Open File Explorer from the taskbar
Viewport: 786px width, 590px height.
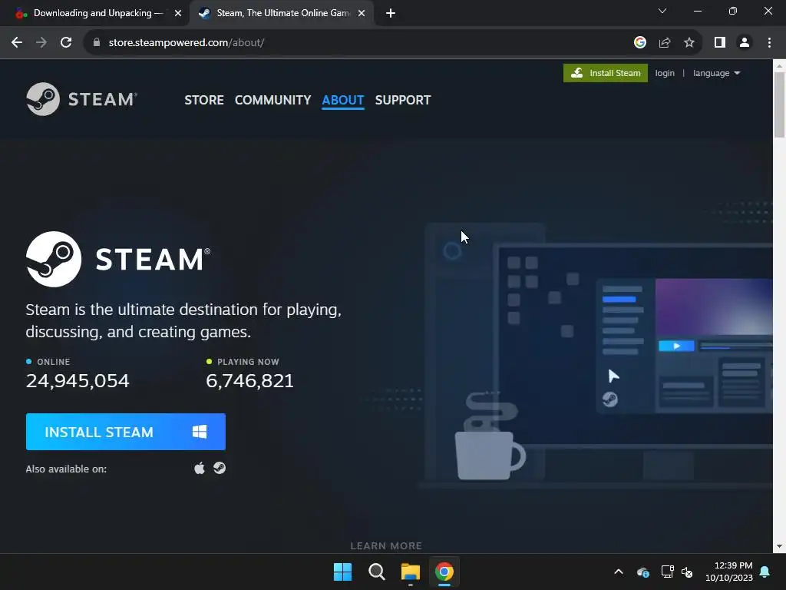pos(411,572)
